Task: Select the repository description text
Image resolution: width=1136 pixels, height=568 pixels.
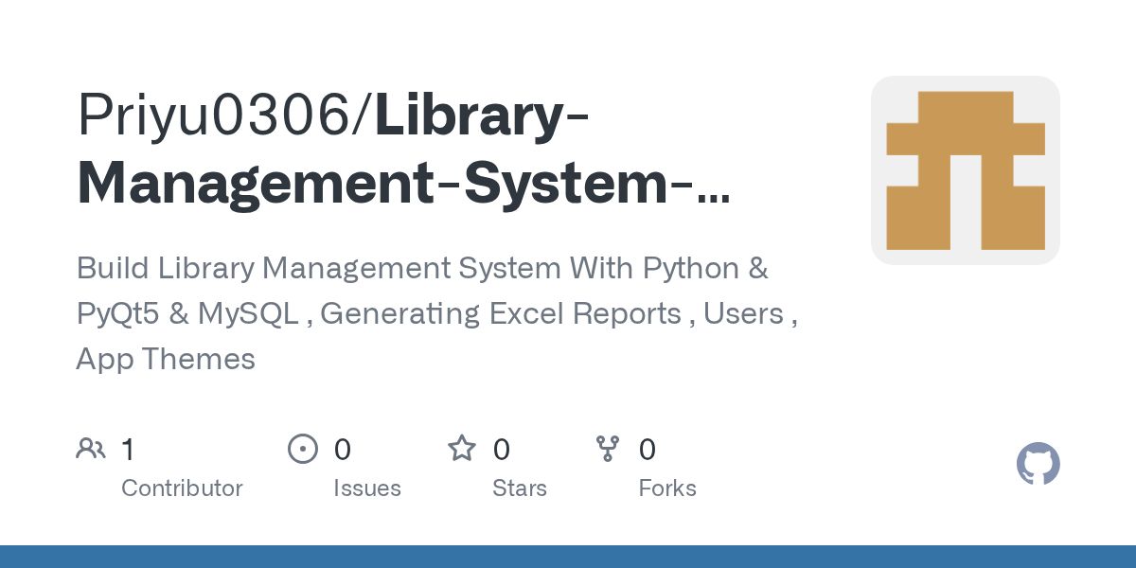Action: click(436, 313)
